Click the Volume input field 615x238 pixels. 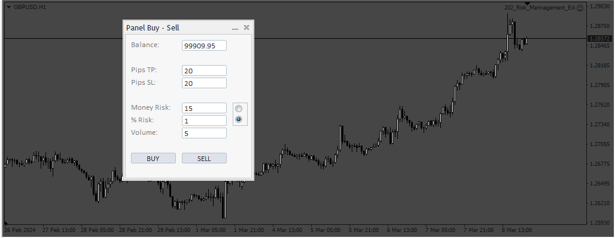pos(204,133)
